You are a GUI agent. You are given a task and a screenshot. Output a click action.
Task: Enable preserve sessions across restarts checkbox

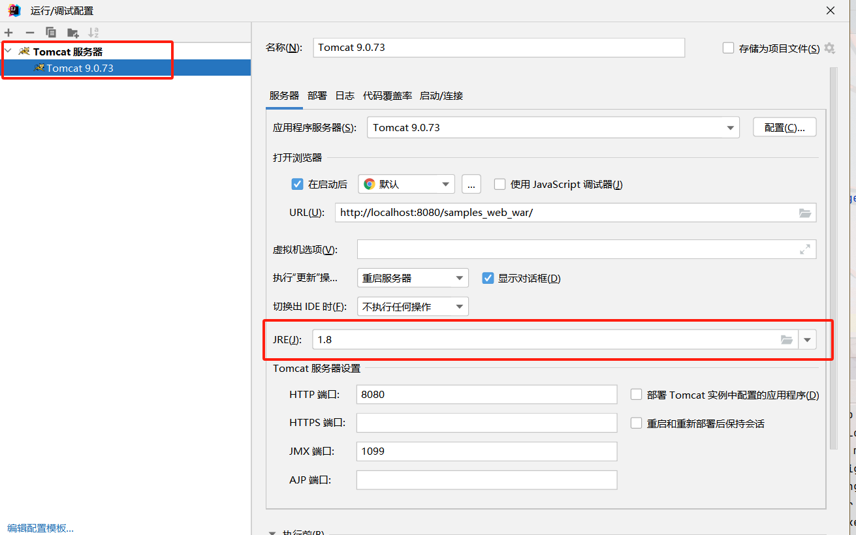click(x=636, y=423)
